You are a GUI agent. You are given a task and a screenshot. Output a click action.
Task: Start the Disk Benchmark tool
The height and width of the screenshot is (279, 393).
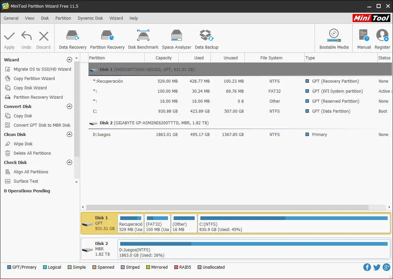tap(143, 39)
